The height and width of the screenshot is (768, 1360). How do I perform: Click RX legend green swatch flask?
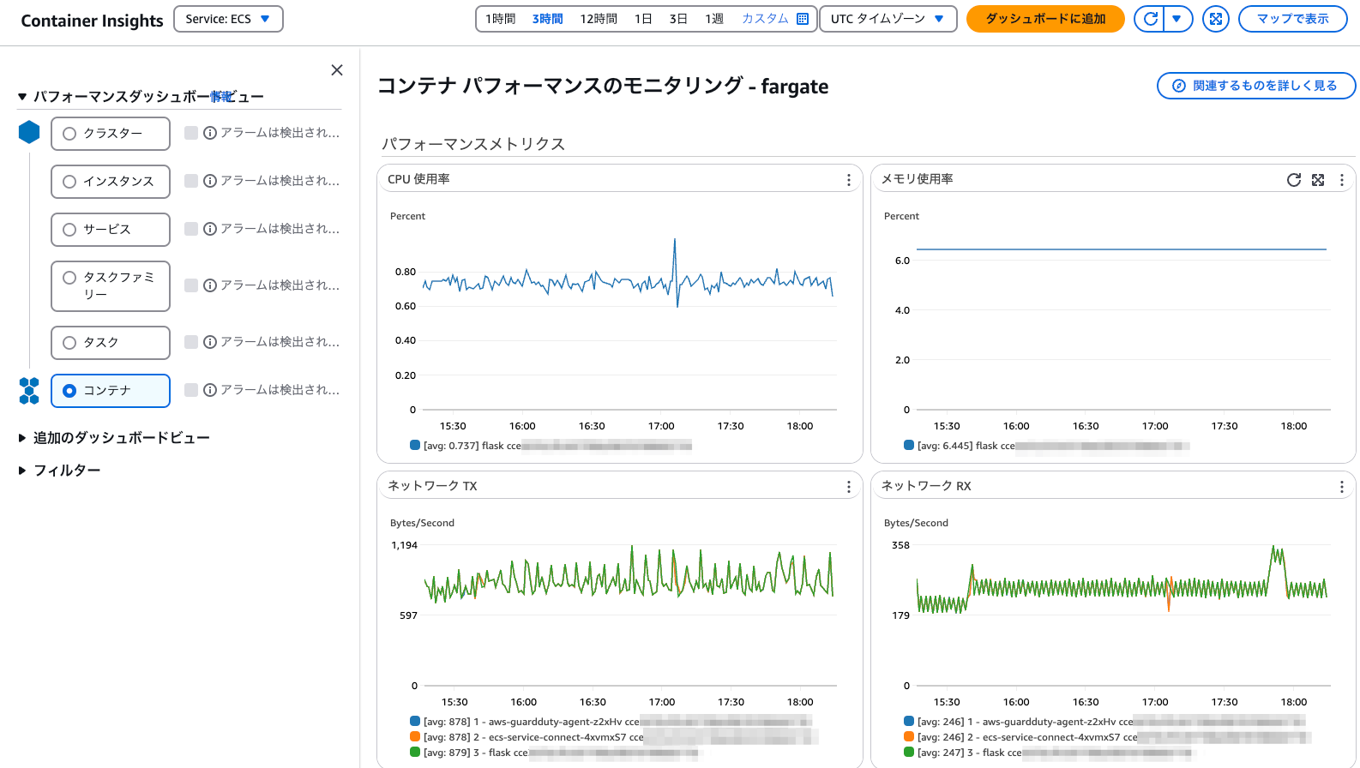[909, 752]
